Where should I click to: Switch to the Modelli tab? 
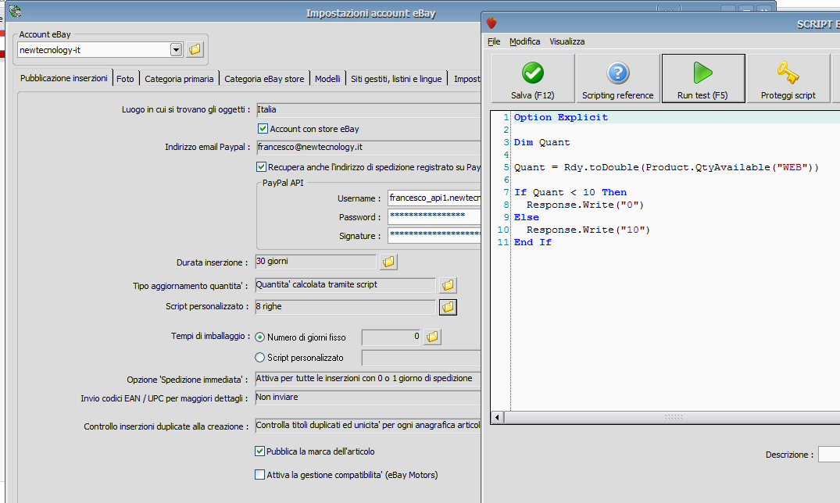[327, 79]
